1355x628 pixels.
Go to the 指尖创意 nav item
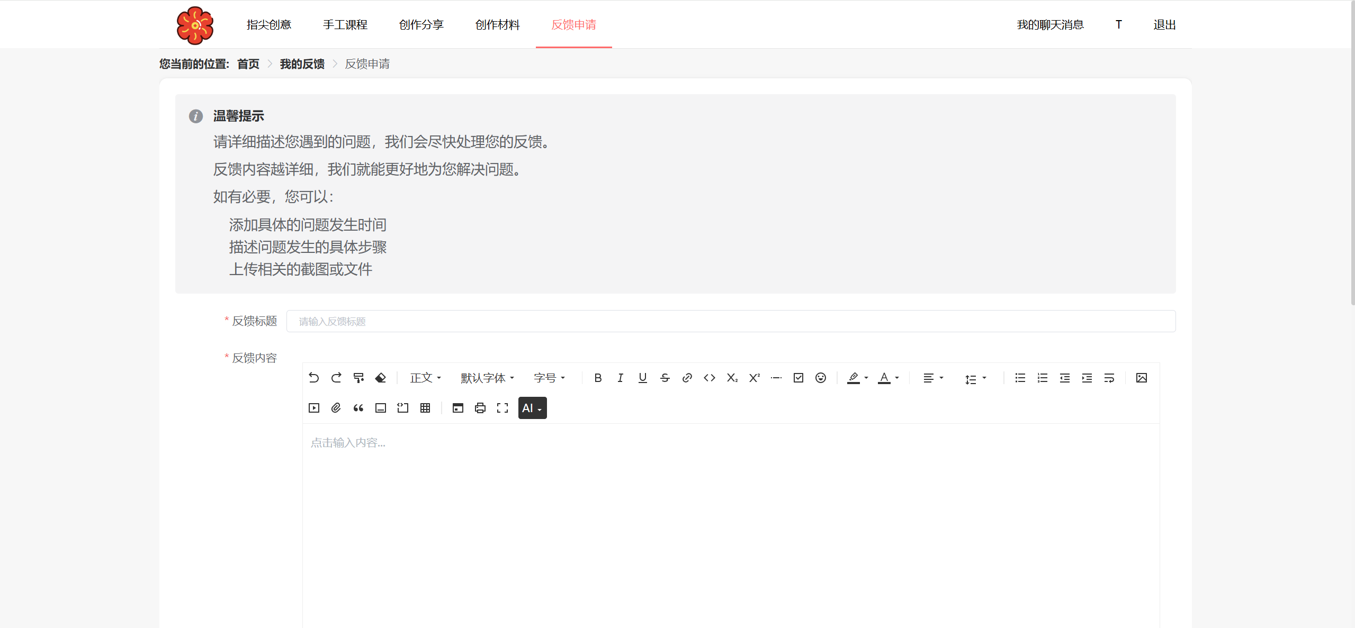pyautogui.click(x=269, y=24)
